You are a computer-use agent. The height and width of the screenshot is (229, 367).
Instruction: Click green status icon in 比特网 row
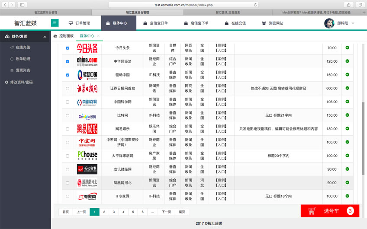[348, 115]
